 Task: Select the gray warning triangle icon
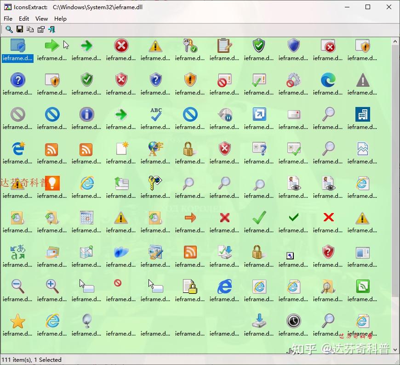[362, 80]
